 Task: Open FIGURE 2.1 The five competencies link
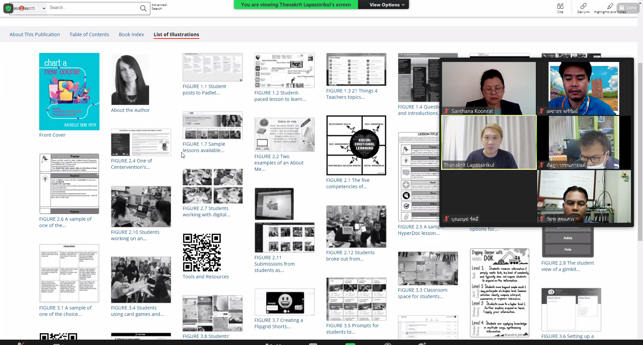(x=348, y=183)
